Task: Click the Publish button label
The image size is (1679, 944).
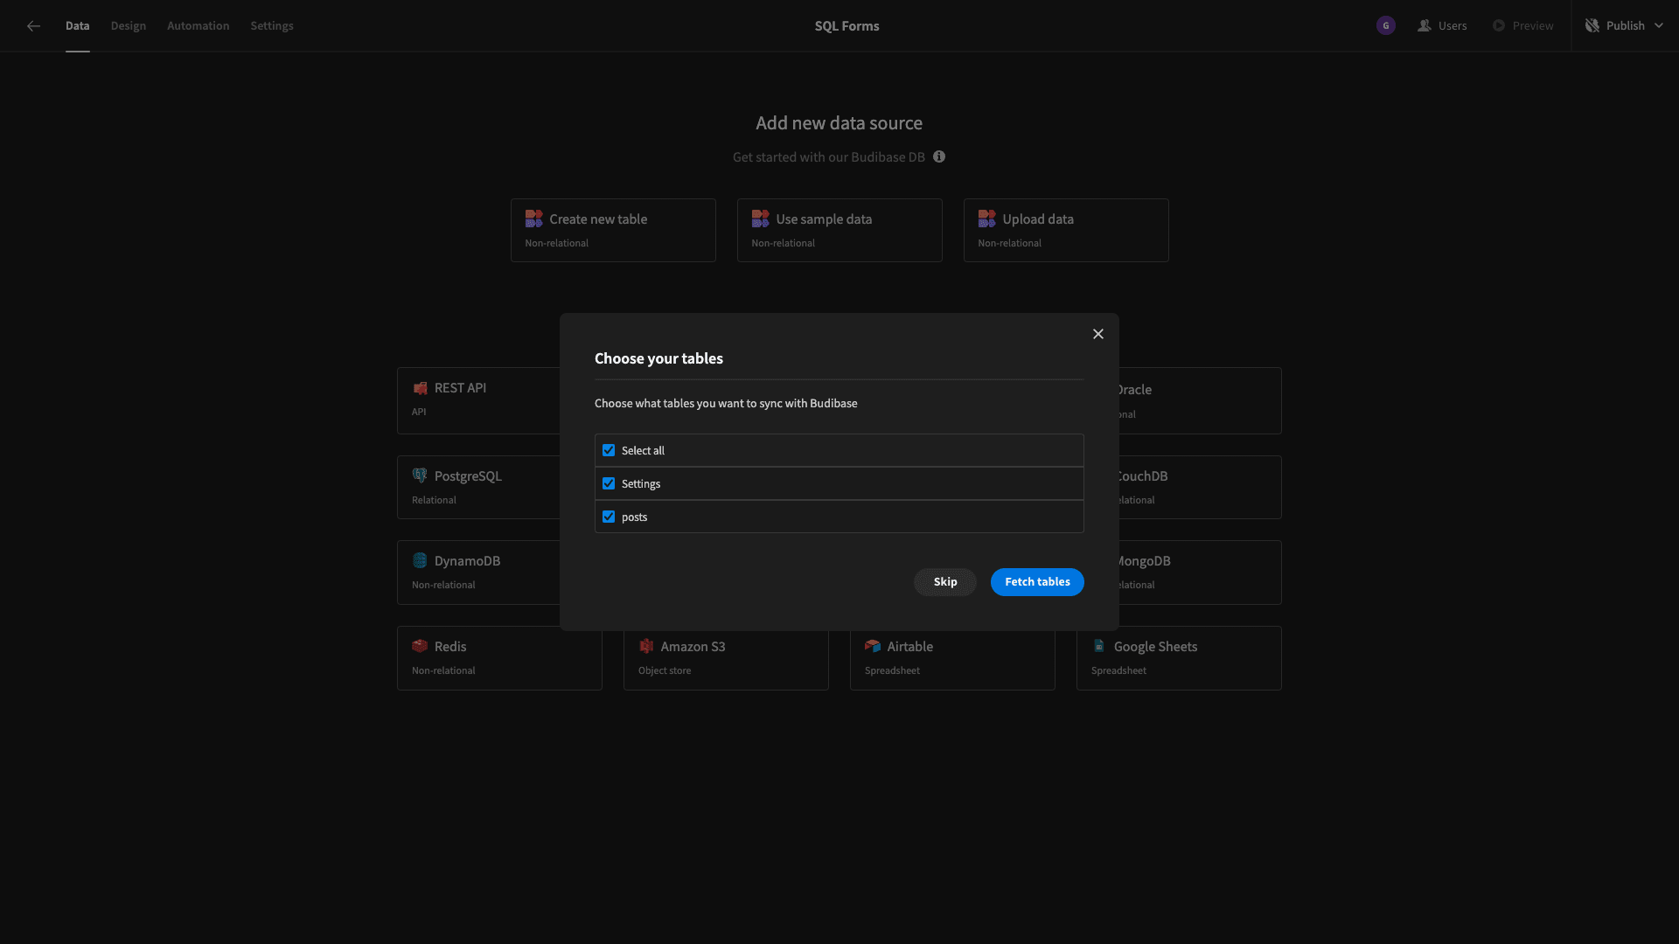Action: click(1625, 26)
